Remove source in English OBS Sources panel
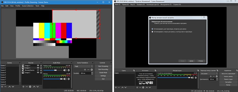This screenshot has height=92, width=238. [x=27, y=87]
